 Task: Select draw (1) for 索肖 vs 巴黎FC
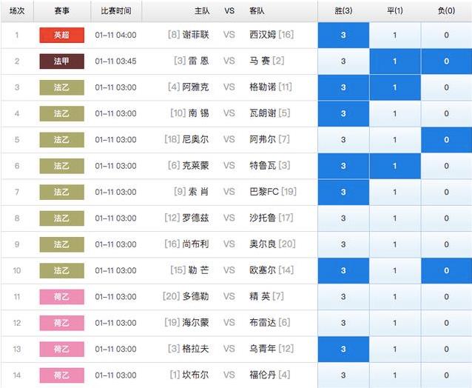point(395,193)
